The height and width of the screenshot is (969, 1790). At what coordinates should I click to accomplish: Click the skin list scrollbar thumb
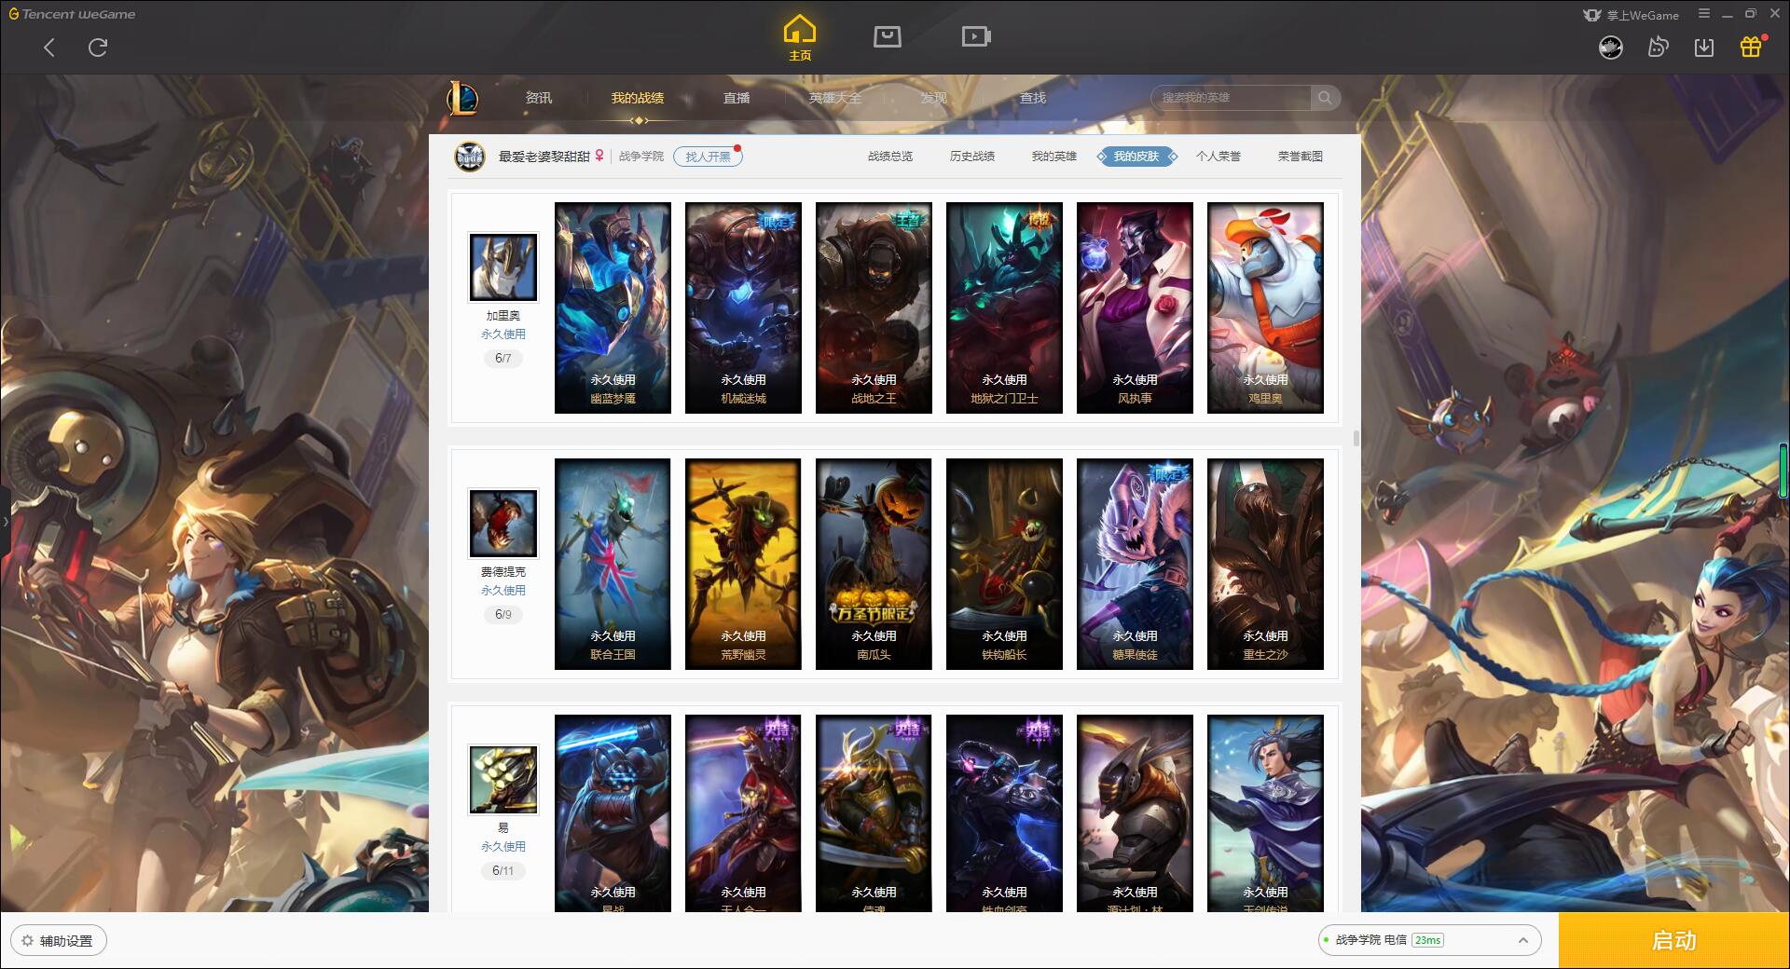coord(1356,438)
